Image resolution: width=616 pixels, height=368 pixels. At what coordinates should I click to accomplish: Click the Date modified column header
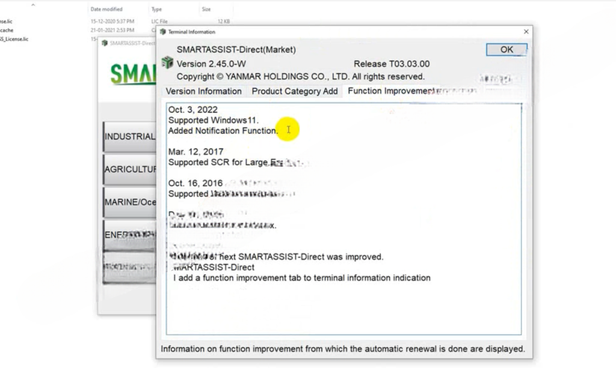coord(106,10)
